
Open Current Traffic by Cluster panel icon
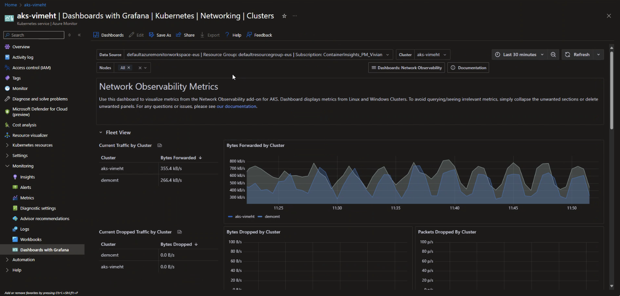click(x=159, y=145)
